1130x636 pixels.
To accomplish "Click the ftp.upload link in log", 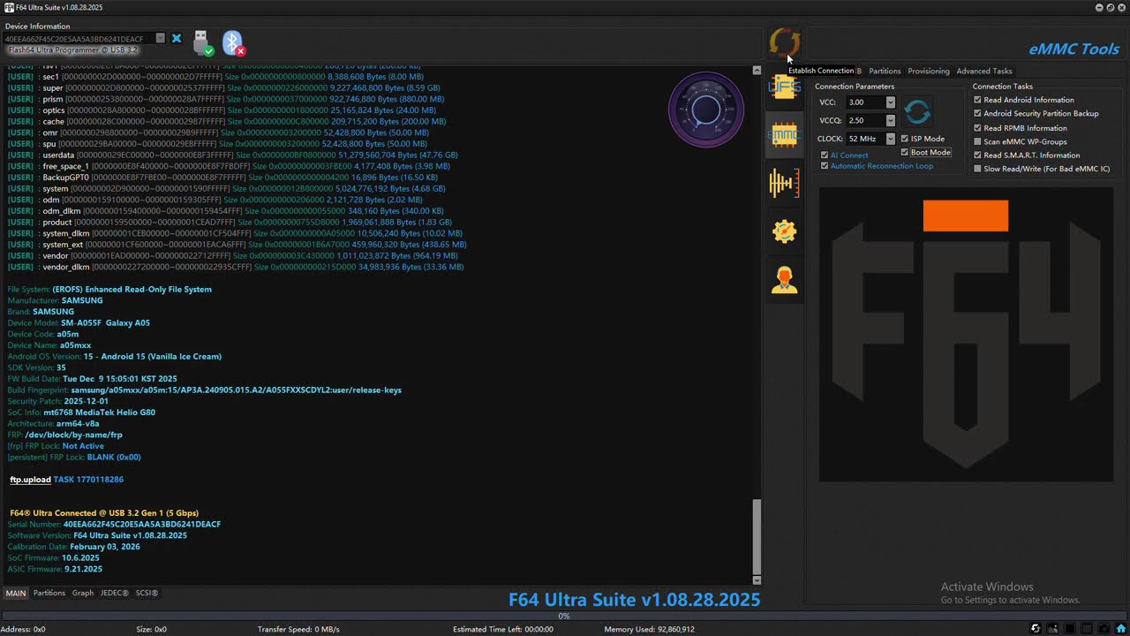I will pos(30,480).
